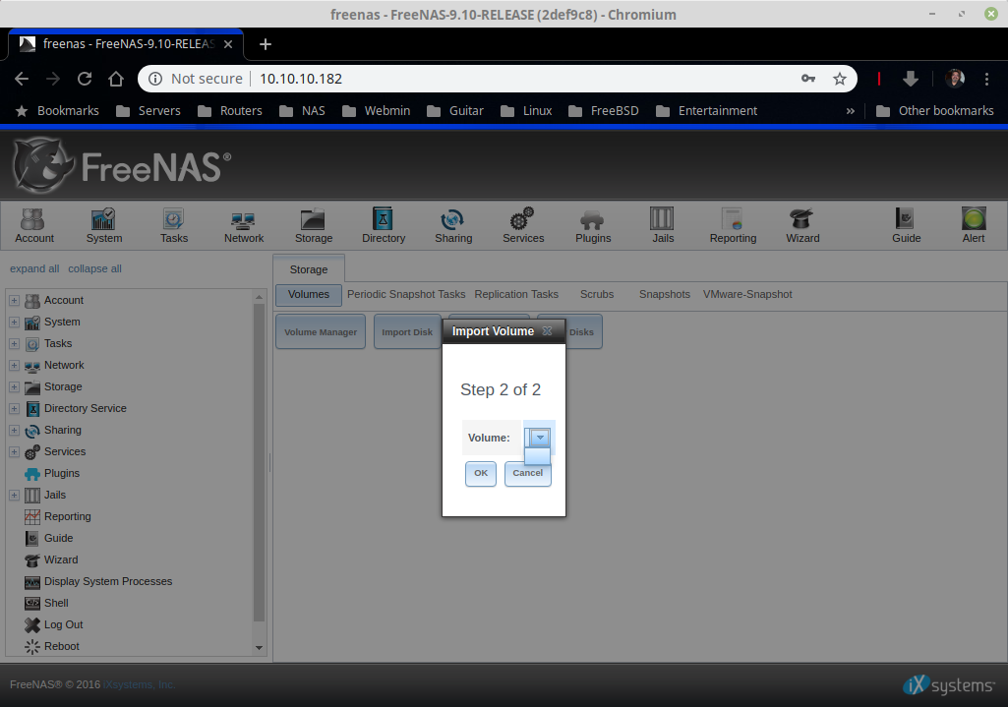Switch to Periodic Snapshot Tasks tab
The height and width of the screenshot is (707, 1008).
406,294
